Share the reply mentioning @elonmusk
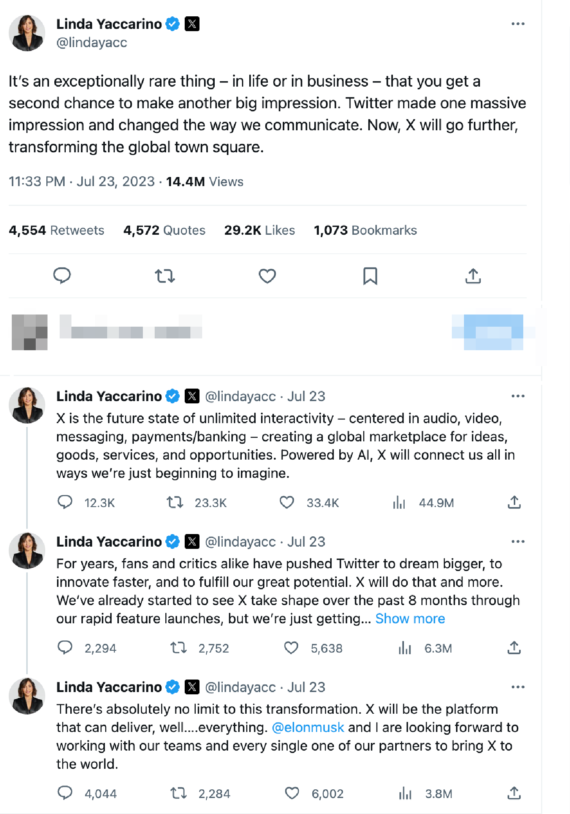 [514, 793]
